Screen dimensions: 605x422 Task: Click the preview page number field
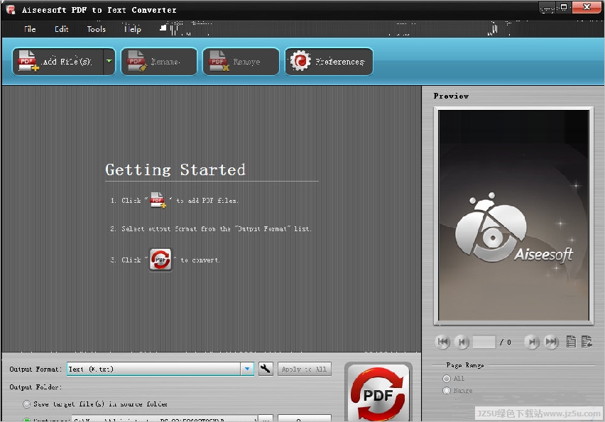(x=484, y=342)
